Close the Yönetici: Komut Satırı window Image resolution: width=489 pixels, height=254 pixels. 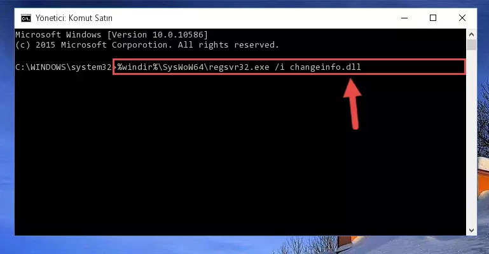[x=462, y=18]
